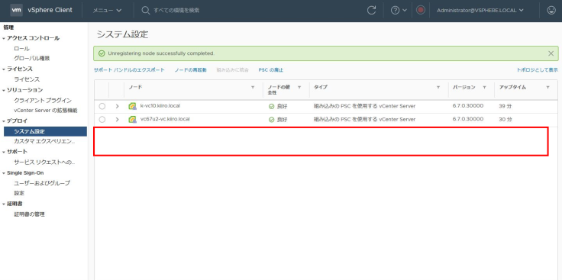562x280 pixels.
Task: Click the VMware vm logo icon
Action: click(x=17, y=10)
